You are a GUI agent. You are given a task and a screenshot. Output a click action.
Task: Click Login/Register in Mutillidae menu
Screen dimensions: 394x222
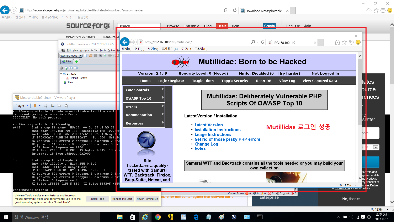pyautogui.click(x=171, y=81)
